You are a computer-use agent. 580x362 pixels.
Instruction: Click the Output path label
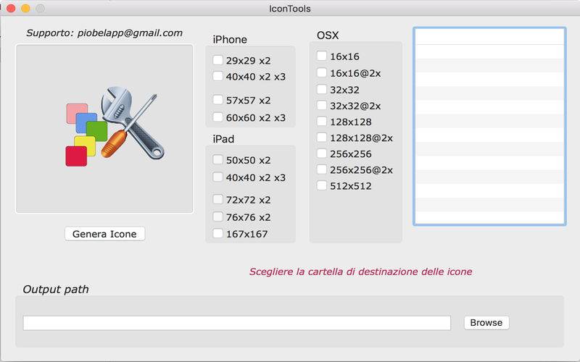(x=56, y=289)
